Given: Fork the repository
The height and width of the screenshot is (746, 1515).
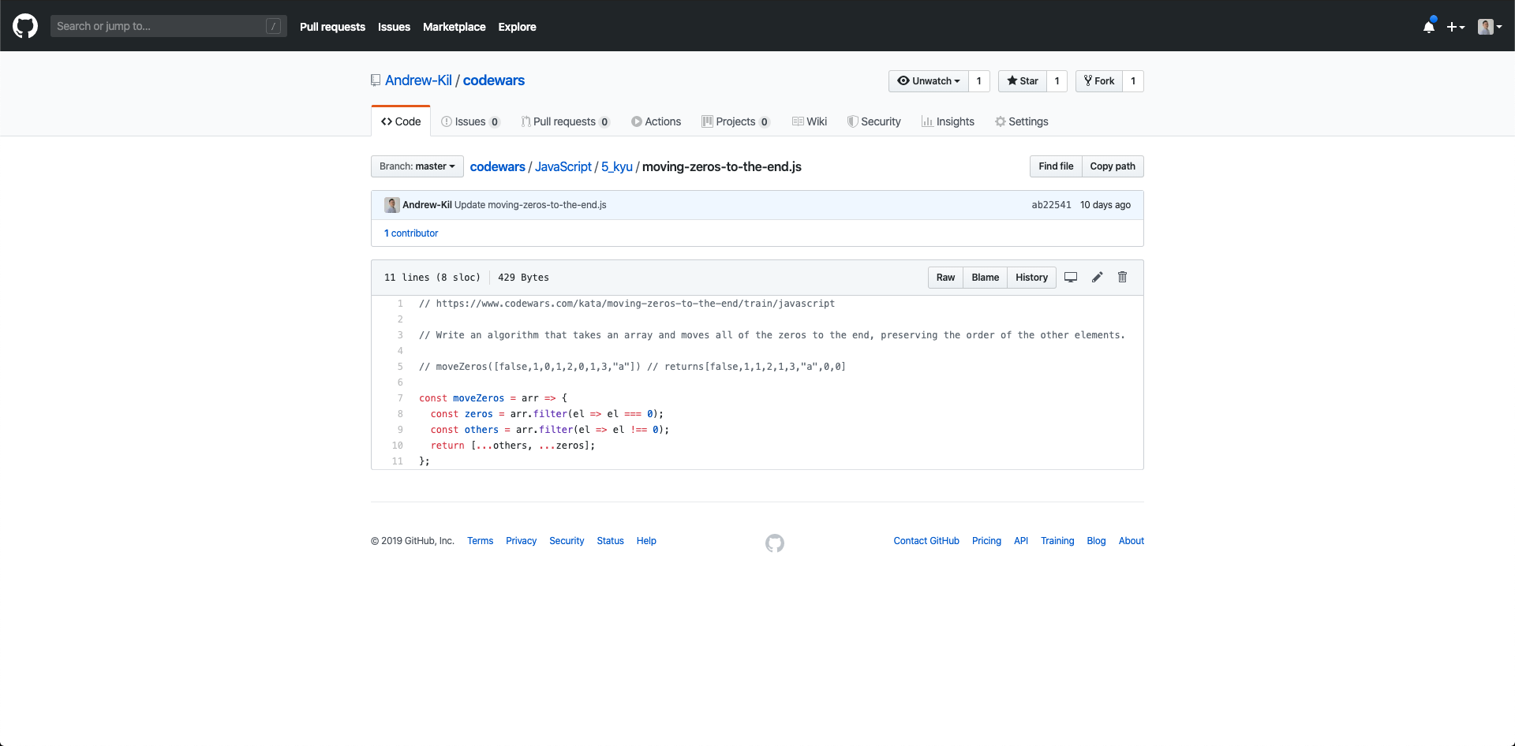Looking at the screenshot, I should pos(1099,81).
